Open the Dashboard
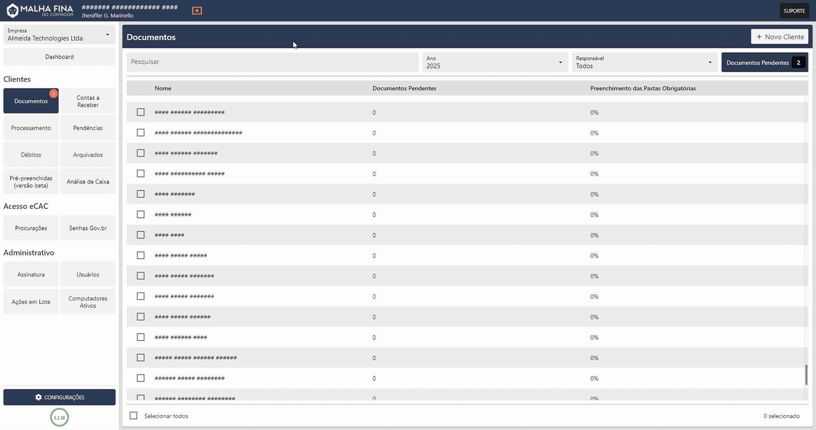This screenshot has width=816, height=430. point(59,57)
